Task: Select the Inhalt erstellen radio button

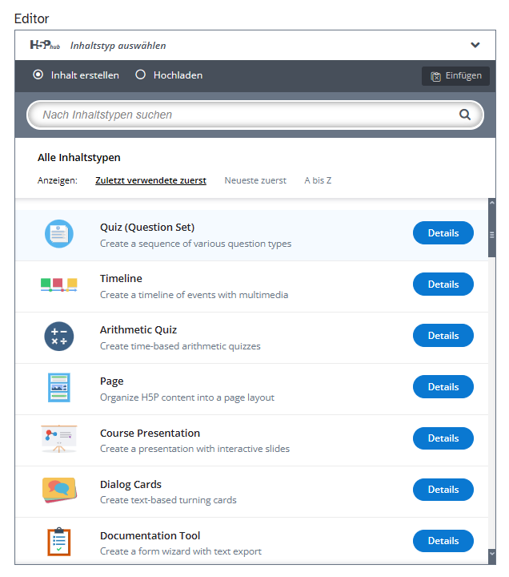Action: click(x=38, y=75)
